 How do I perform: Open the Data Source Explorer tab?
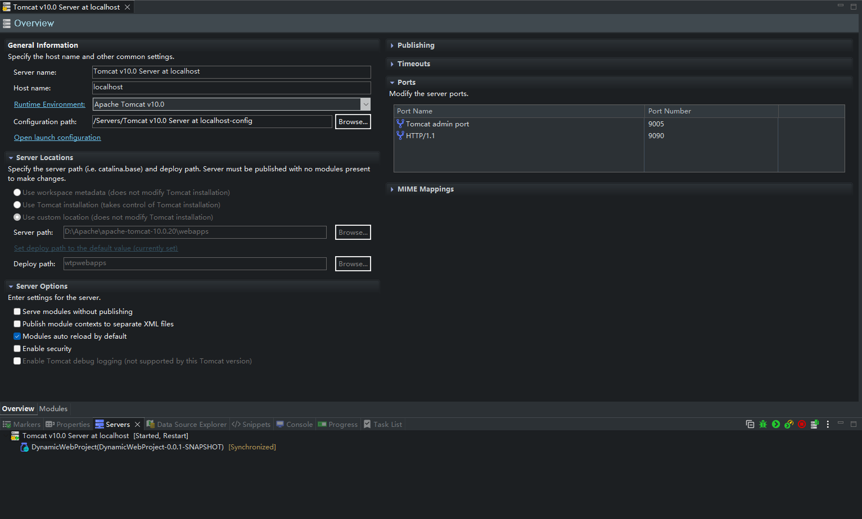pos(187,424)
